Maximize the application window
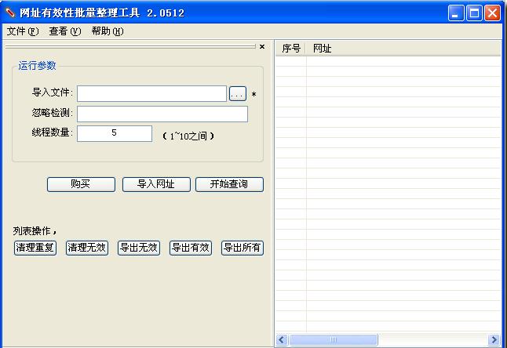Screen dimensions: 507x348 (474, 13)
